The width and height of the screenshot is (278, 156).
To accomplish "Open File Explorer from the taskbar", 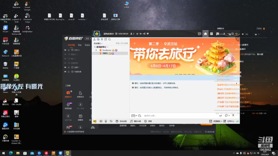I will pos(18,153).
